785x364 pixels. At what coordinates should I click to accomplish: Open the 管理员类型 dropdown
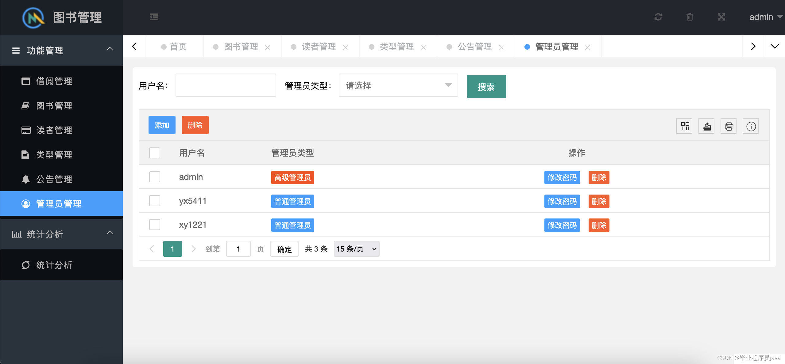point(398,85)
